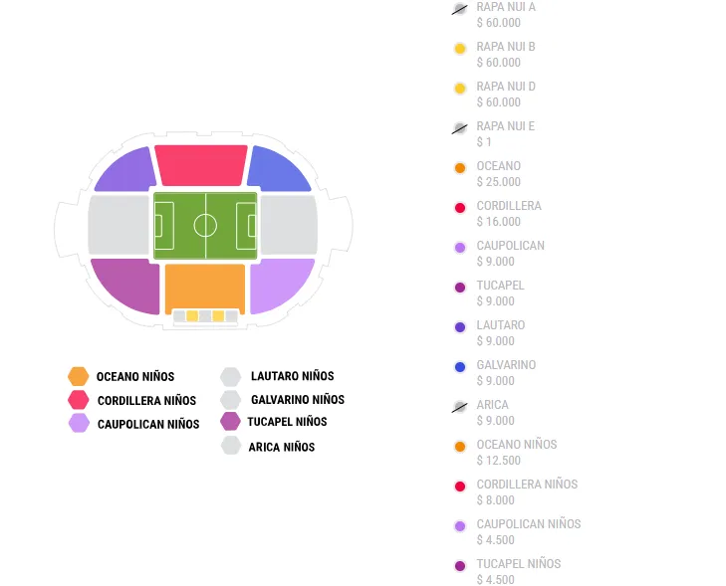Click the Tucapel Niños magenta hexagon icon
The image size is (726, 586).
(231, 421)
